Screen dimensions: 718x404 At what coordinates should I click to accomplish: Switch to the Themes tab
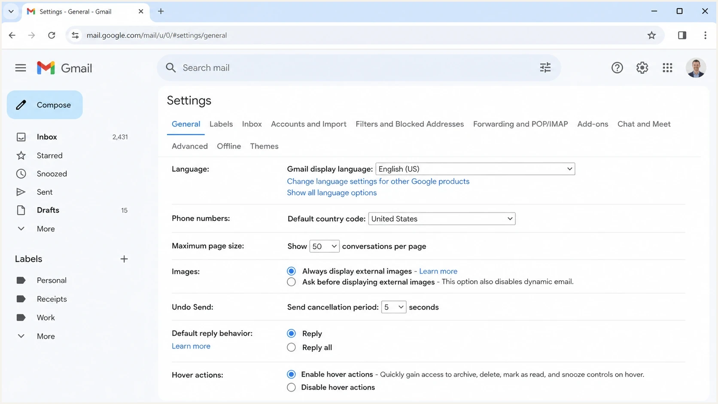tap(264, 146)
